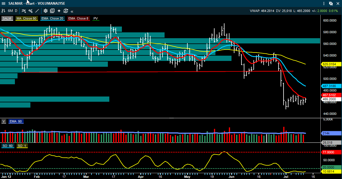The width and height of the screenshot is (342, 179).
Task: Click the SO 60 stochastic legend tag
Action: click(x=8, y=146)
